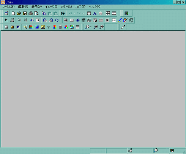Image resolution: width=186 pixels, height=154 pixels.
Task: Apply the spiral swirl effect icon
Action: point(131,20)
